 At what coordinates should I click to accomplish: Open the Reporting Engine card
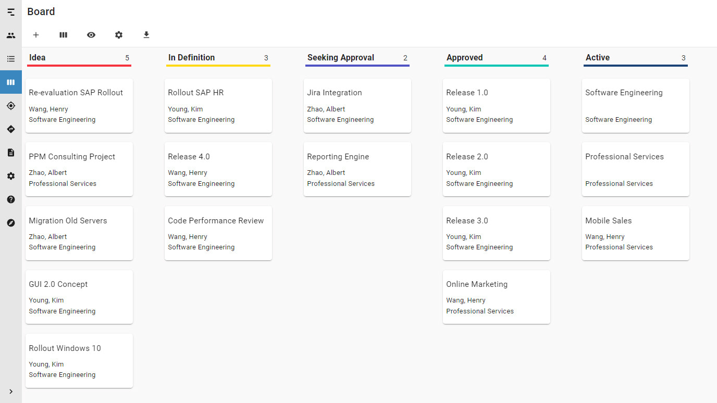(x=357, y=169)
